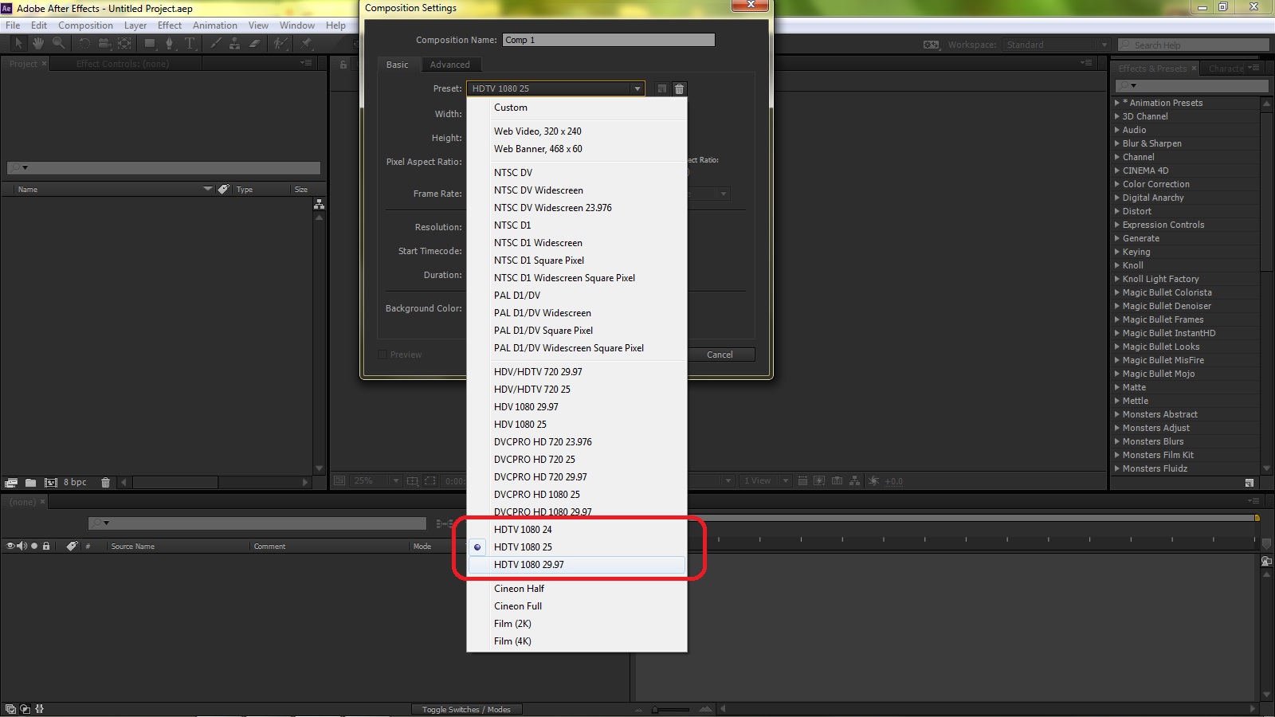Viewport: 1275px width, 717px height.
Task: Switch to the Advanced tab
Action: (450, 65)
